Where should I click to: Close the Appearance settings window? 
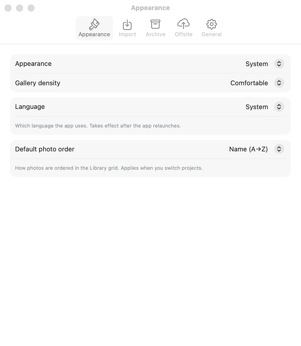pos(8,8)
